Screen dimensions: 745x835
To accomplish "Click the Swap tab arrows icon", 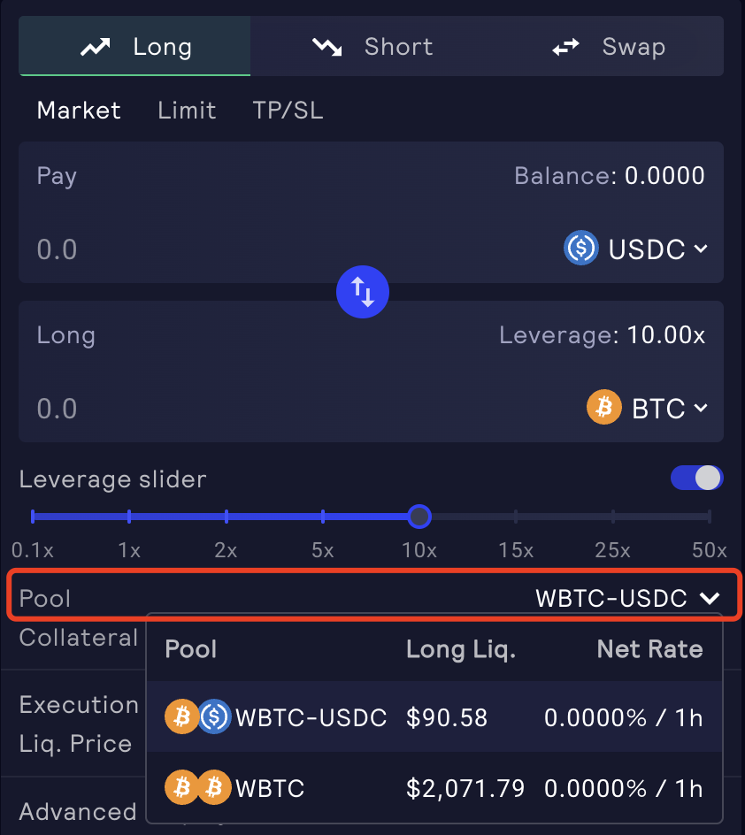I will coord(565,47).
